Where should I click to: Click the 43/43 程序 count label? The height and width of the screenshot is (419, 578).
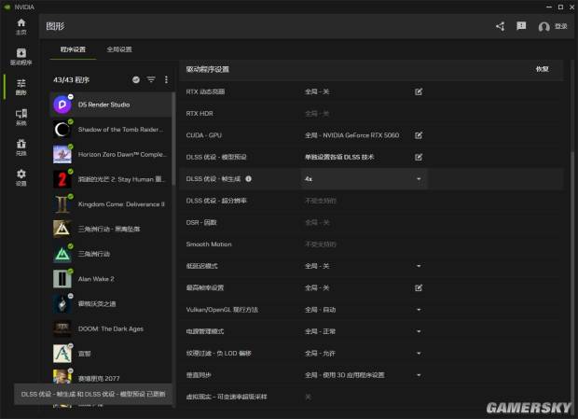pos(71,79)
